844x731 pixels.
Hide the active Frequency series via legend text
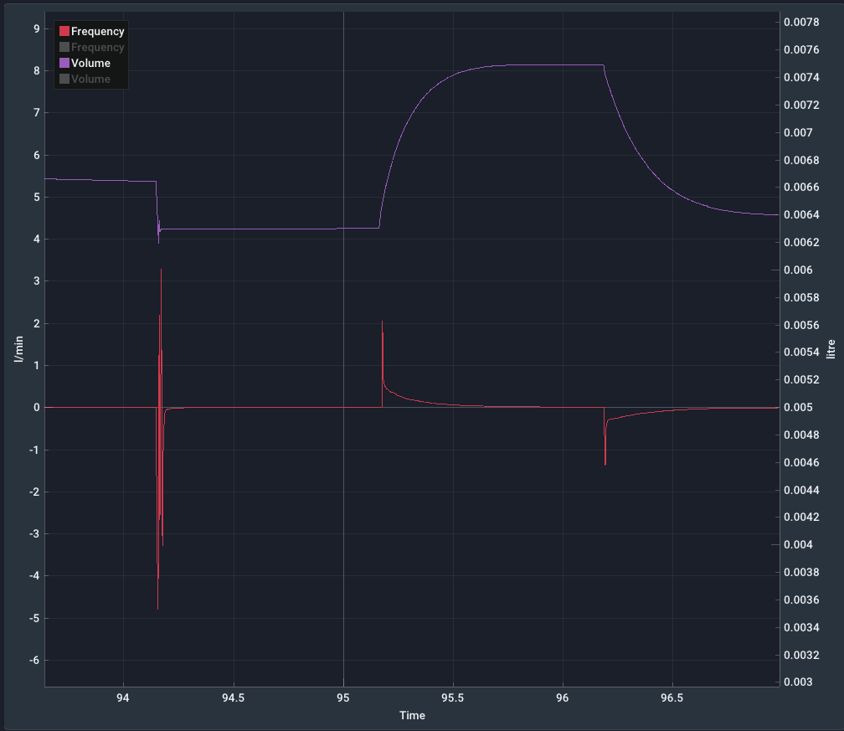coord(97,32)
